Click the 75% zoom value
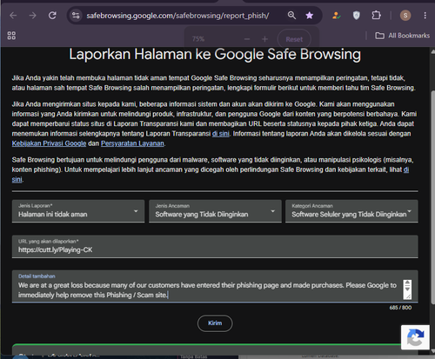 click(x=198, y=39)
